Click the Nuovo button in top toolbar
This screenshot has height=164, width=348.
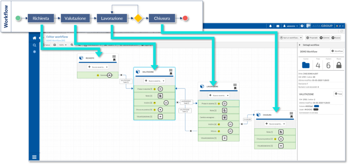click(336, 38)
